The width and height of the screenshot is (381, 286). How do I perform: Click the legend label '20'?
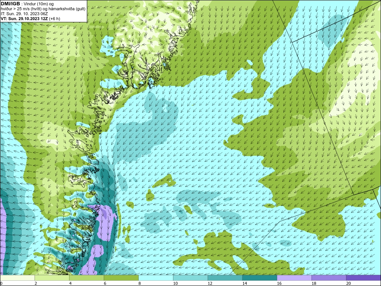click(x=349, y=283)
